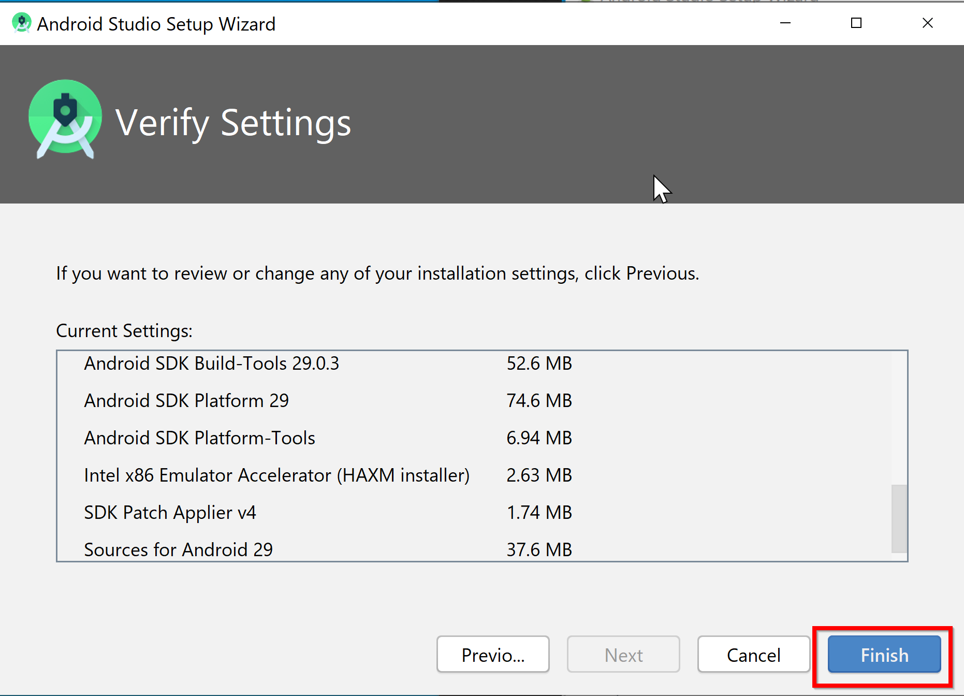Click the large Android Studio logo
The image size is (964, 696).
pos(65,119)
